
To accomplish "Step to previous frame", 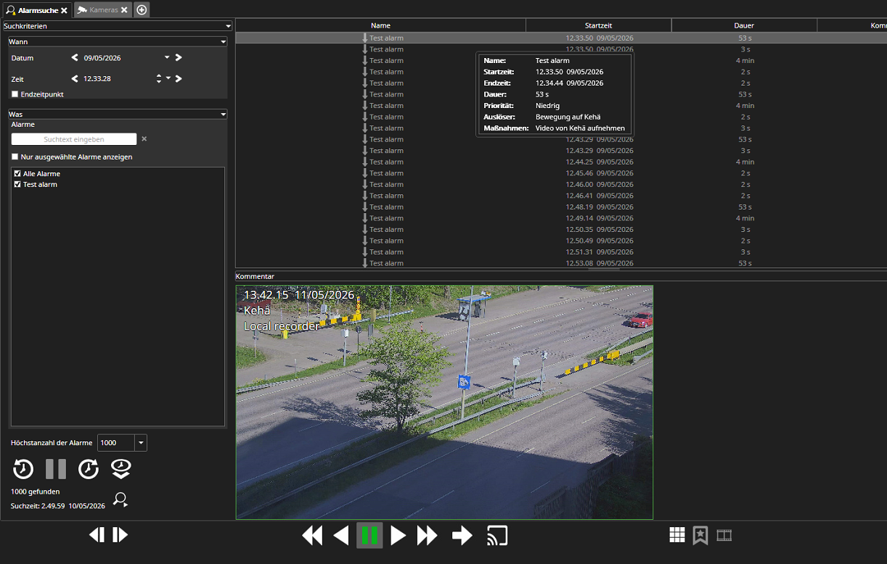I will pyautogui.click(x=97, y=535).
